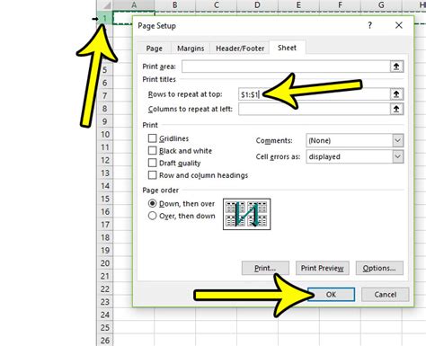Enable the Gridlines checkbox

[x=152, y=138]
